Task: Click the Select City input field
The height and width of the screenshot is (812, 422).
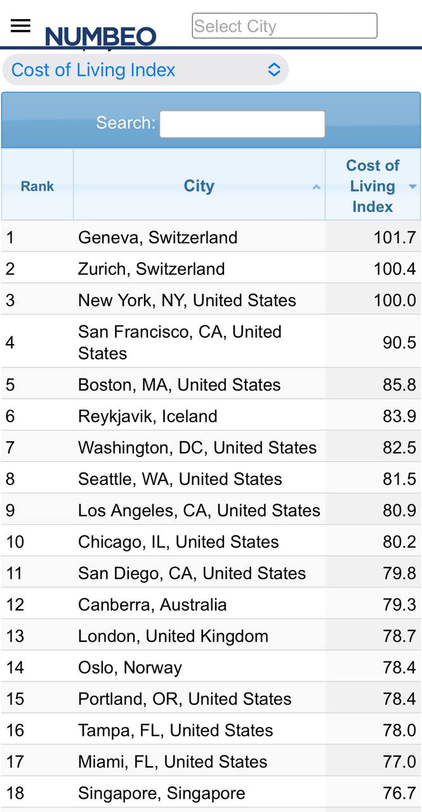Action: (284, 26)
